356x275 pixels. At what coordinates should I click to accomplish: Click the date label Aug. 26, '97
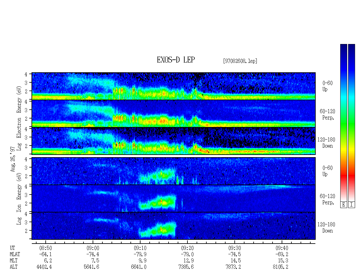13,159
